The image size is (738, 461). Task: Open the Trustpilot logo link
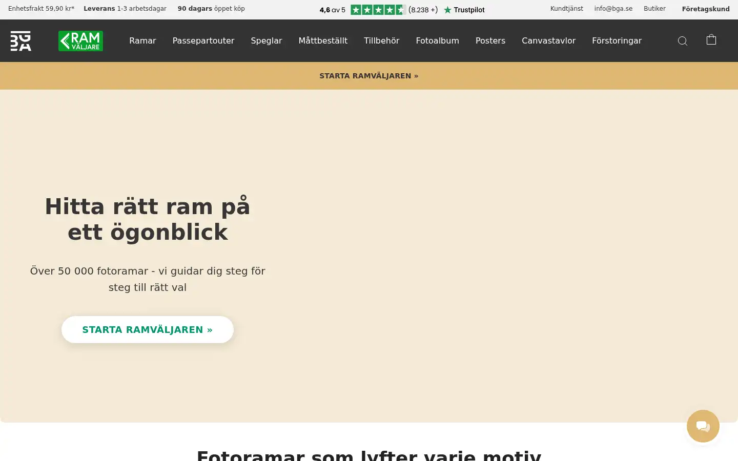[x=464, y=10]
